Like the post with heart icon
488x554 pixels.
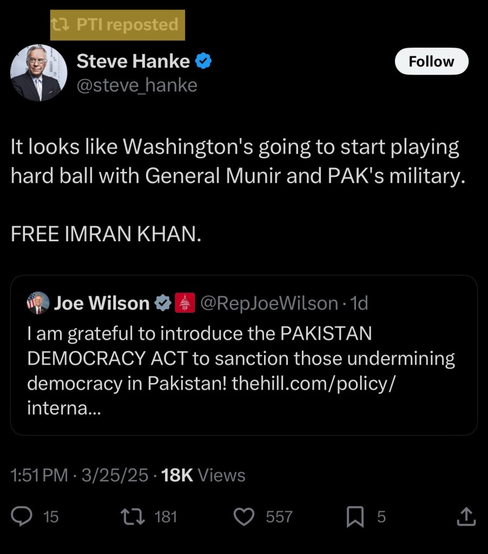[x=244, y=517]
